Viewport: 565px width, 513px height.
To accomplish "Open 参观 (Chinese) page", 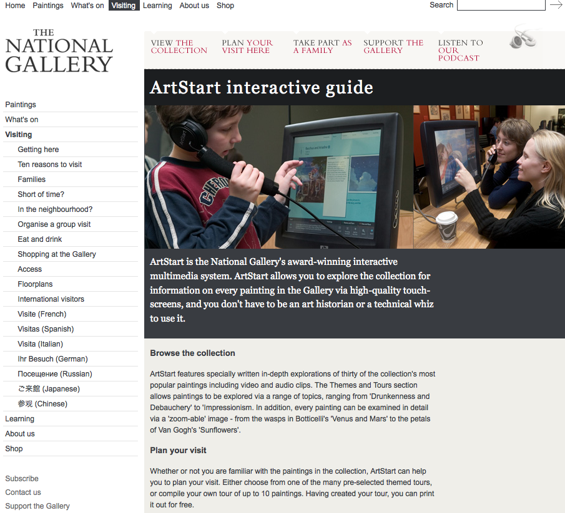I will pos(42,404).
